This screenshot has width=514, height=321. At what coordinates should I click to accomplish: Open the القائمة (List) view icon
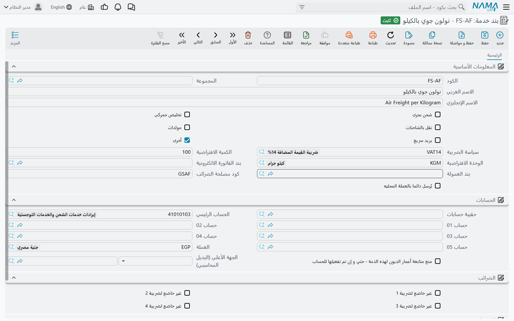[288, 35]
